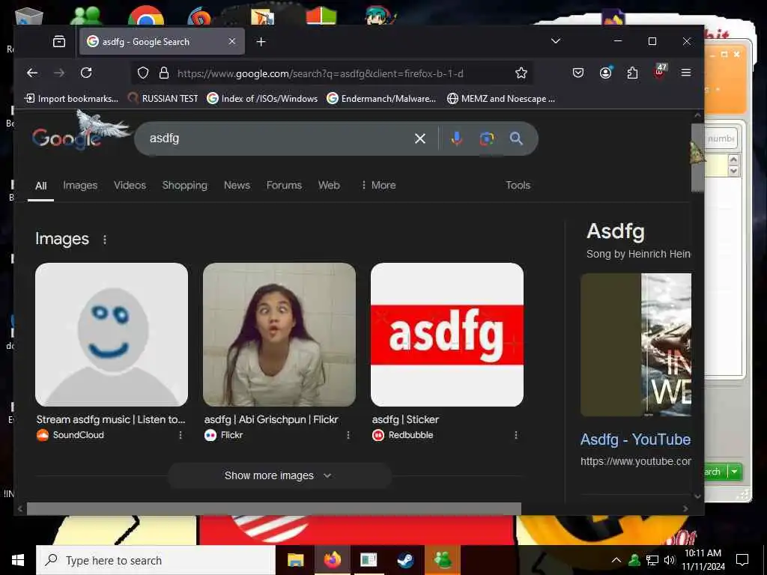Switch to Forums results tab
Image resolution: width=767 pixels, height=575 pixels.
point(284,186)
